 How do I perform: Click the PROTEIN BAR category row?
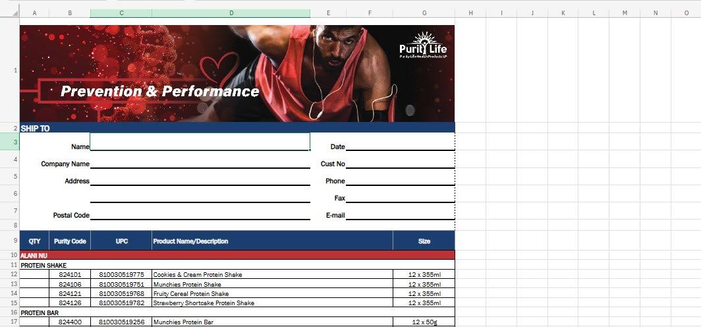point(237,312)
